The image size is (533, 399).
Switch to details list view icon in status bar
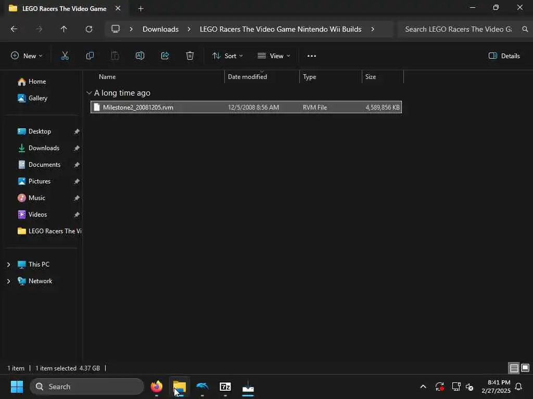514,368
